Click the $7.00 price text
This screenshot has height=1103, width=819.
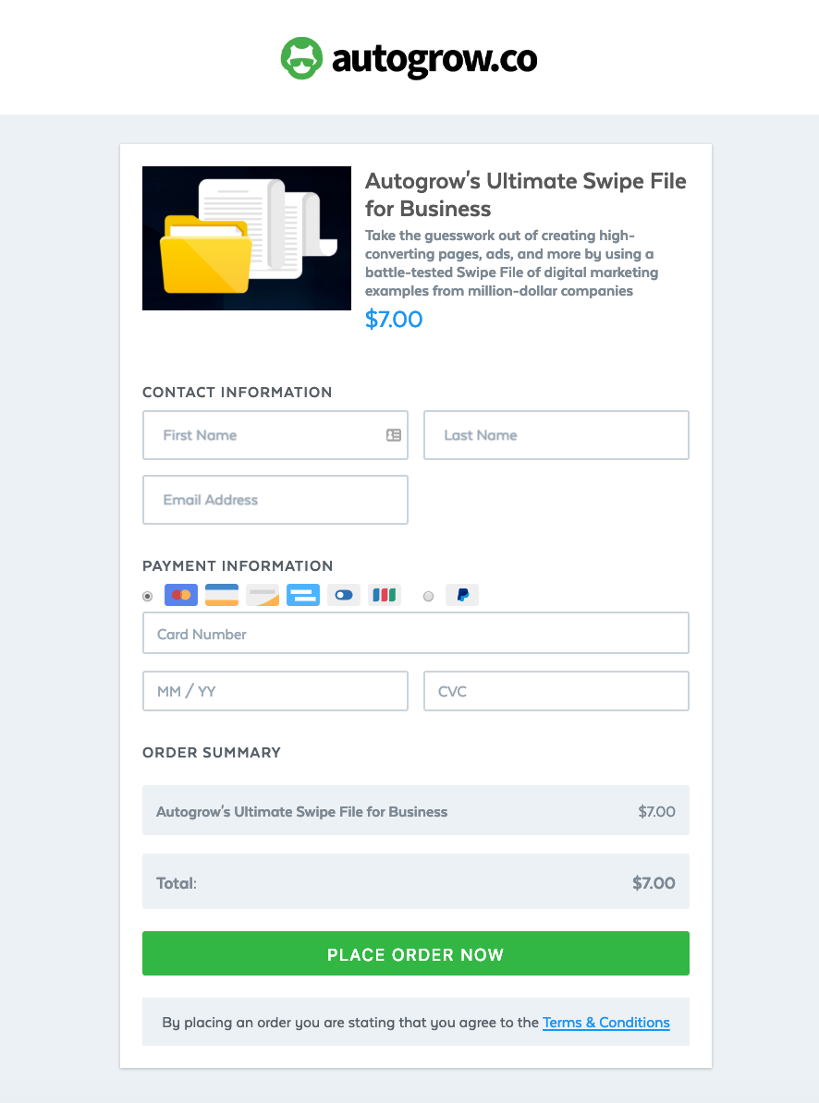tap(394, 319)
